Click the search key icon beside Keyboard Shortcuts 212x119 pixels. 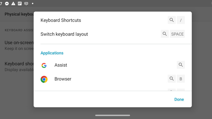click(172, 20)
